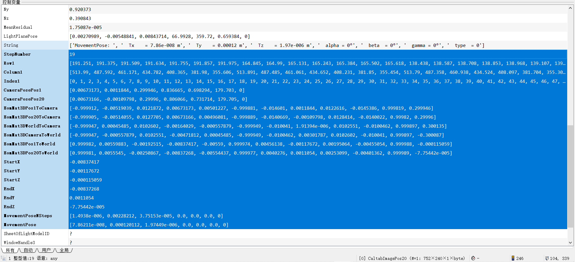575x262 pixels.
Task: Click the Ny value 0.920373
Action: (80, 10)
